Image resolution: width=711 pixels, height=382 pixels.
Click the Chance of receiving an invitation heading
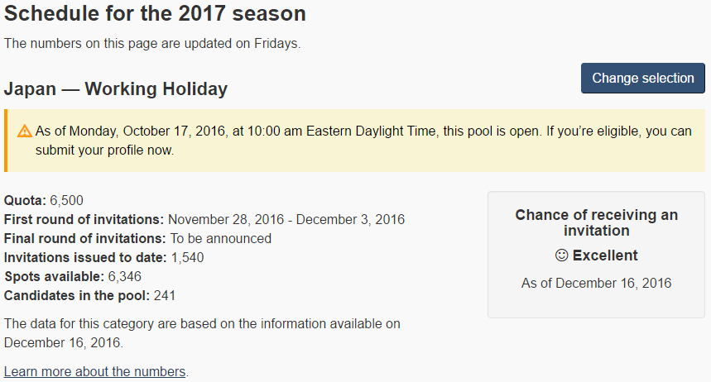coord(596,222)
